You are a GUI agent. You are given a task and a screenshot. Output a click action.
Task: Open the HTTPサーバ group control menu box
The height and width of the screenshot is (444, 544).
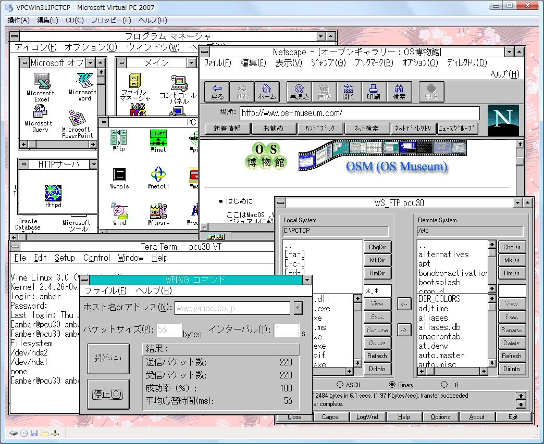coord(24,164)
